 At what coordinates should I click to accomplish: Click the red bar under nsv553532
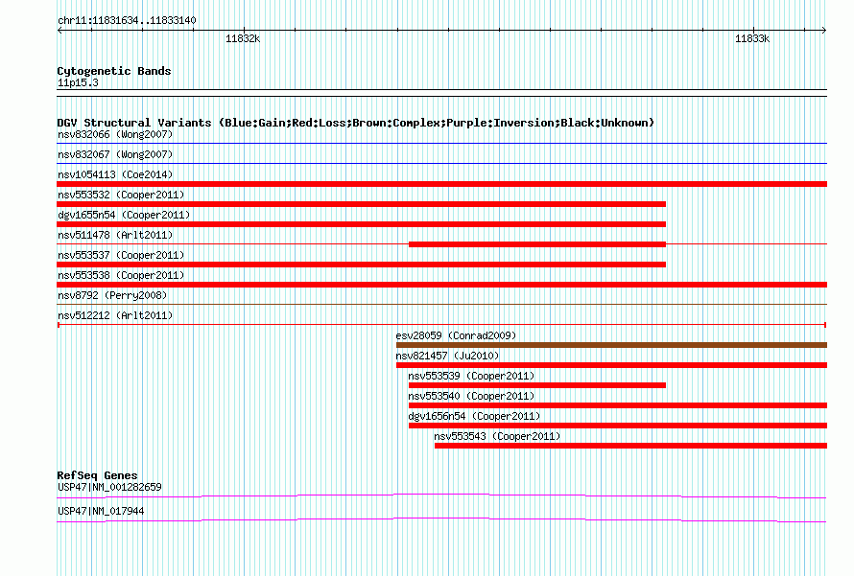361,204
